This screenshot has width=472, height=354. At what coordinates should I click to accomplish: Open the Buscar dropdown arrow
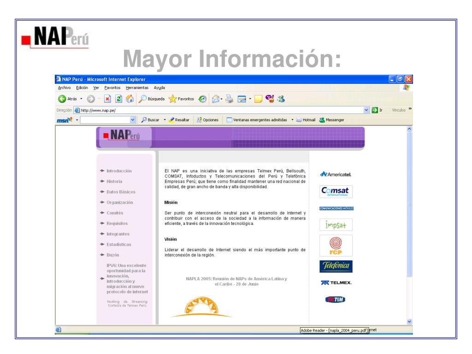(x=165, y=120)
